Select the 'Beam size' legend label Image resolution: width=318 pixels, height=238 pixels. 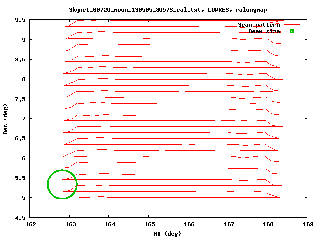pyautogui.click(x=264, y=31)
